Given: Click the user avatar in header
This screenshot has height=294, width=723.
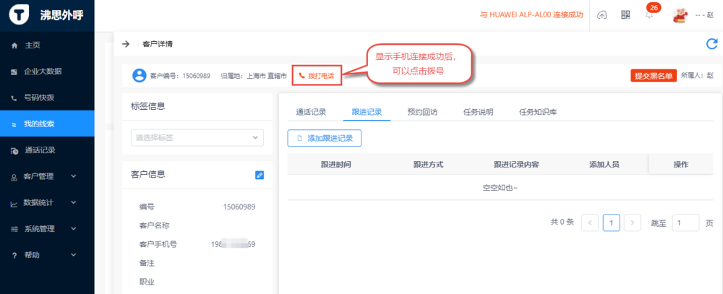Looking at the screenshot, I should pos(680,15).
